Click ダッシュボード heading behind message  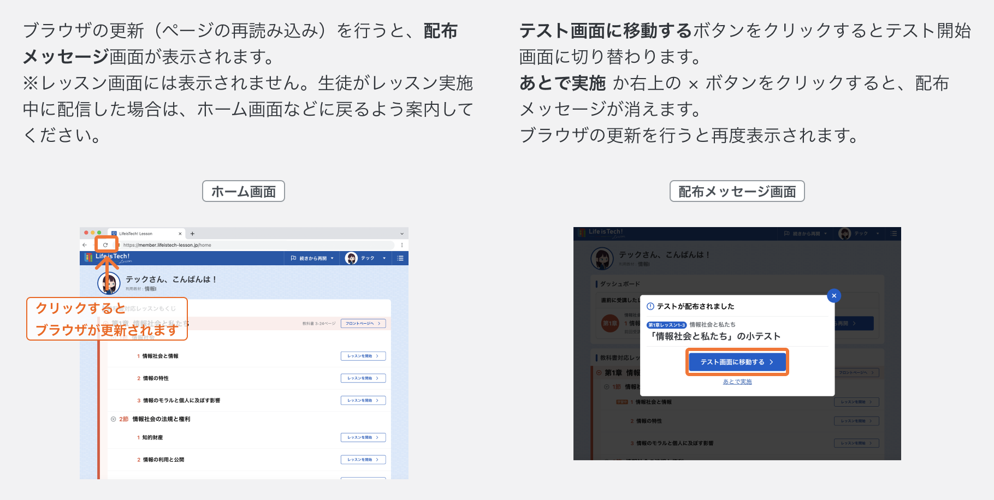tap(620, 284)
